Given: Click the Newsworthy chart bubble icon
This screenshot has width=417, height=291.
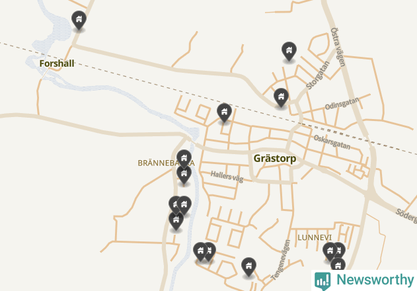Looking at the screenshot, I should click(322, 281).
